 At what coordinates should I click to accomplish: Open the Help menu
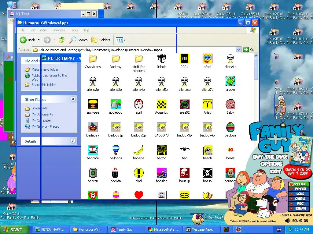click(x=86, y=30)
